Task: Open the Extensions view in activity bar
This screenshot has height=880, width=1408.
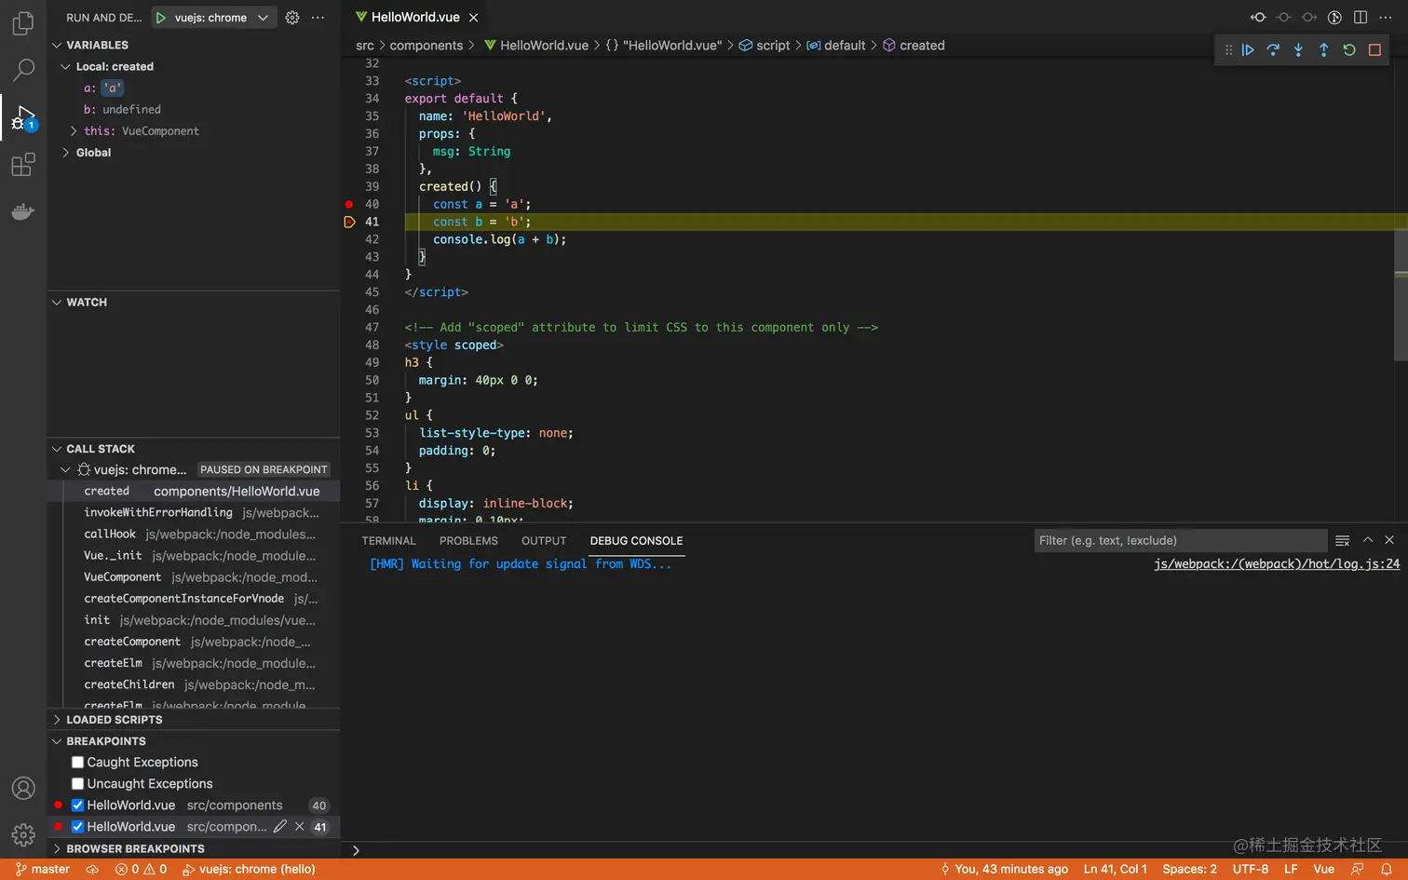Action: [x=23, y=166]
